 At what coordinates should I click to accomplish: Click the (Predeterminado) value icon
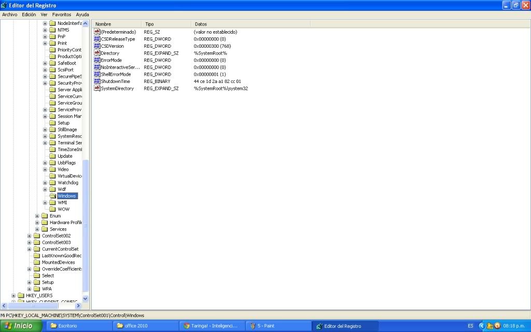(x=97, y=32)
